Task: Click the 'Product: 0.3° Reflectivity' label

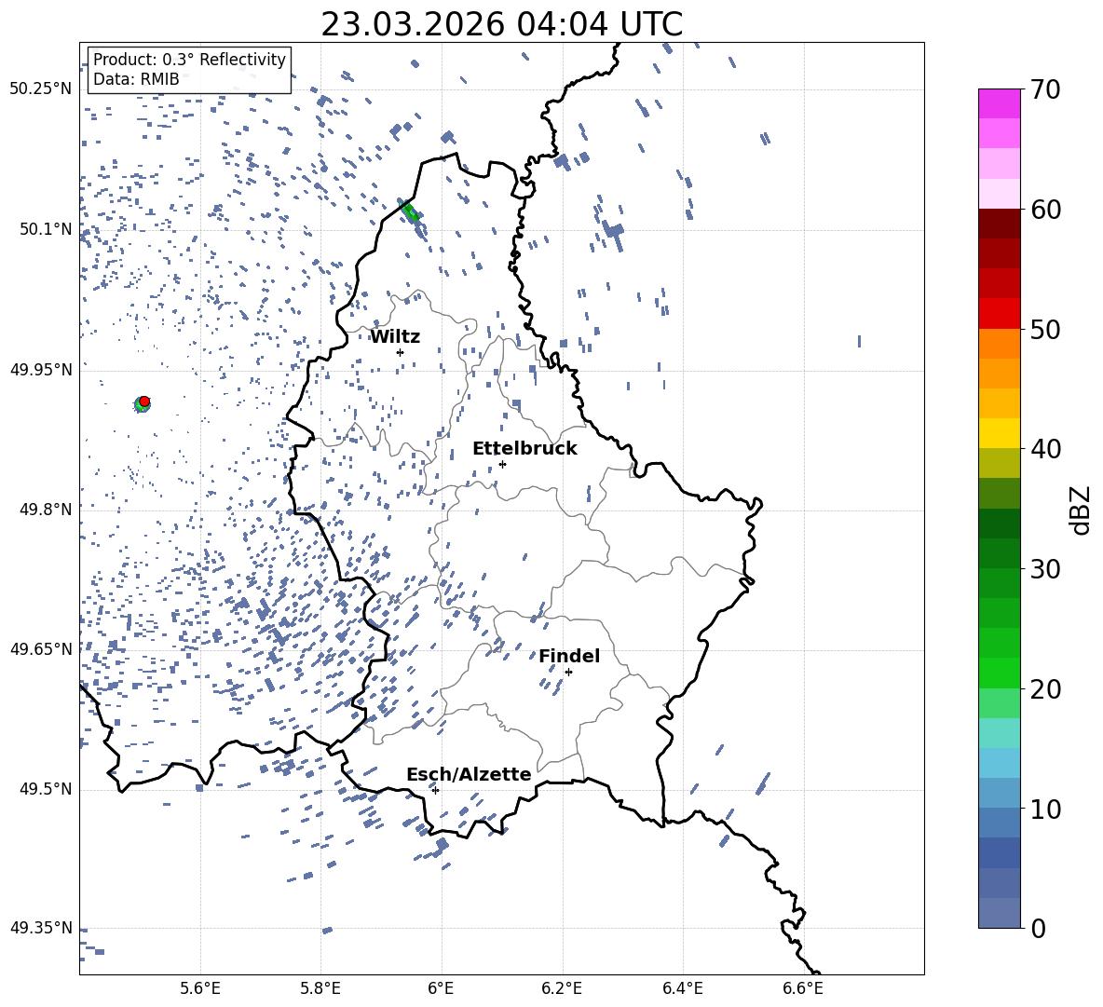Action: click(189, 60)
